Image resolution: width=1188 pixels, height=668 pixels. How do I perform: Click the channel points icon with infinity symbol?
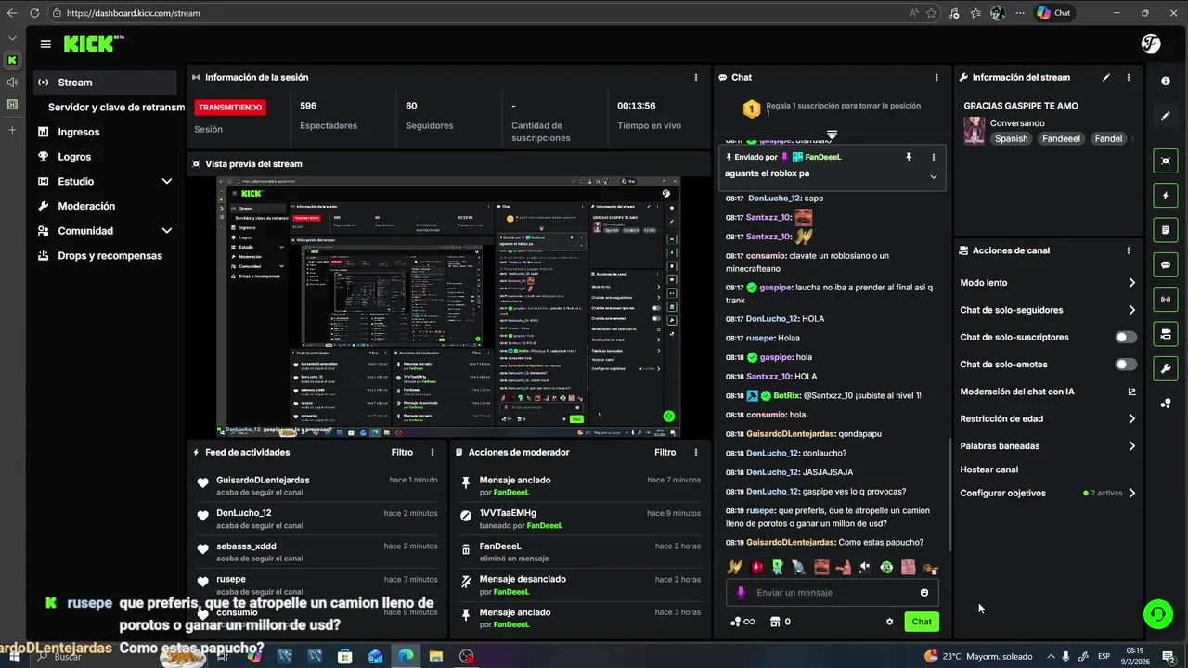coord(743,622)
